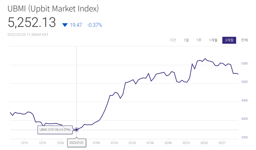Viewport: 256px width, 150px height.
Task: Click the highlighted data point on the chart line
Action: 76,130
